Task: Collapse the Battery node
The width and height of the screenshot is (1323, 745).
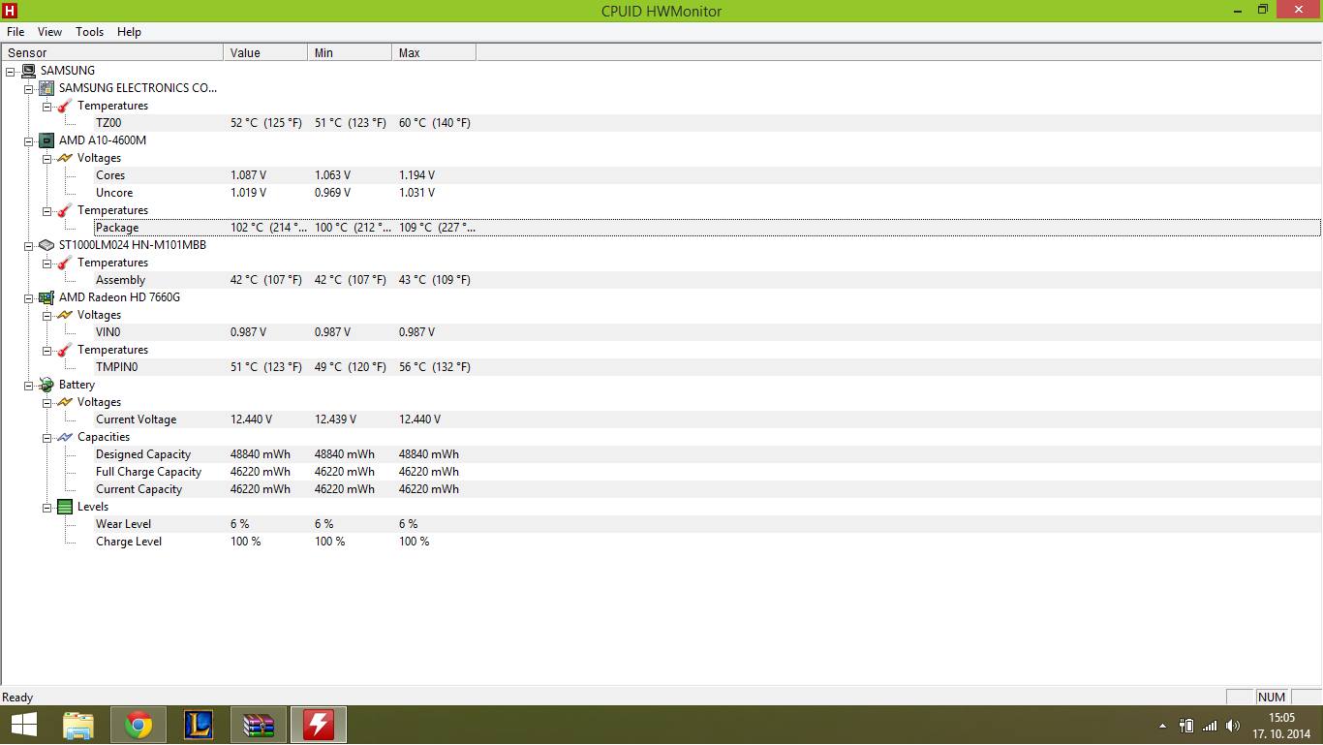Action: (28, 385)
